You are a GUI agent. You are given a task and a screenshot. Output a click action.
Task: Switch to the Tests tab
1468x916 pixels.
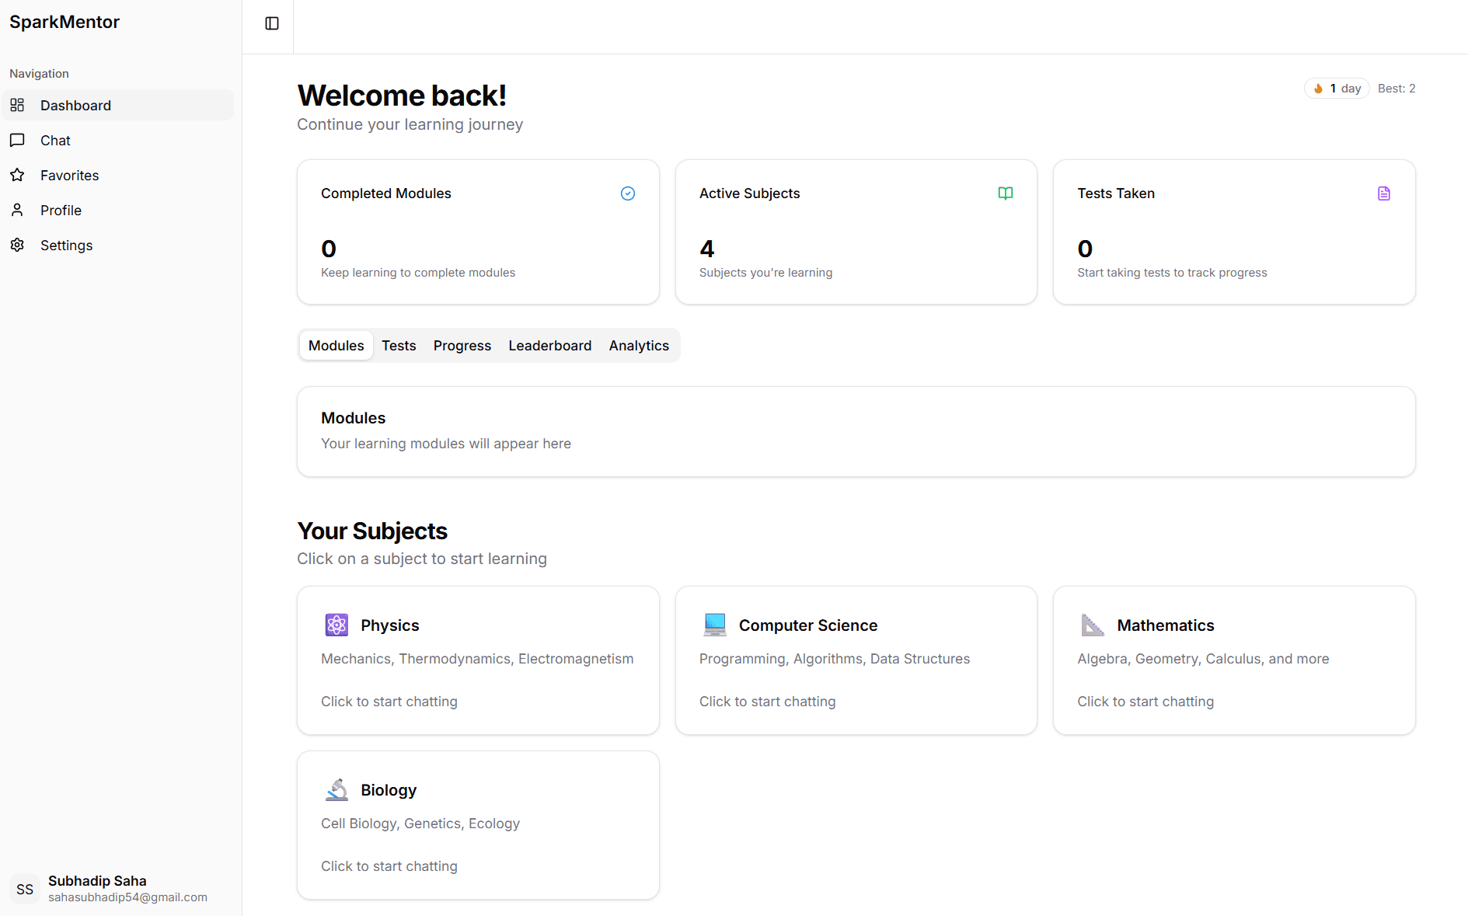pos(399,345)
